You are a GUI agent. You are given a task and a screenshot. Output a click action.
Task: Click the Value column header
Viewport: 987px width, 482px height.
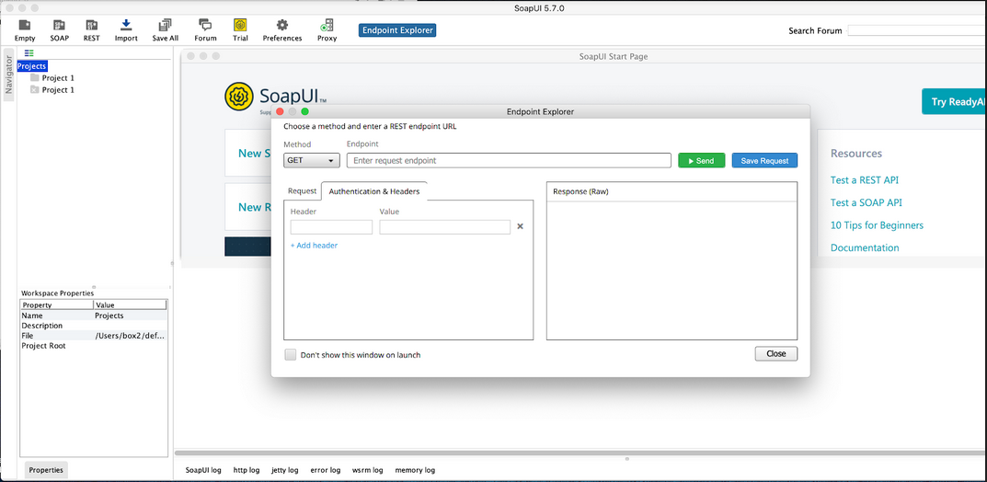coord(131,305)
